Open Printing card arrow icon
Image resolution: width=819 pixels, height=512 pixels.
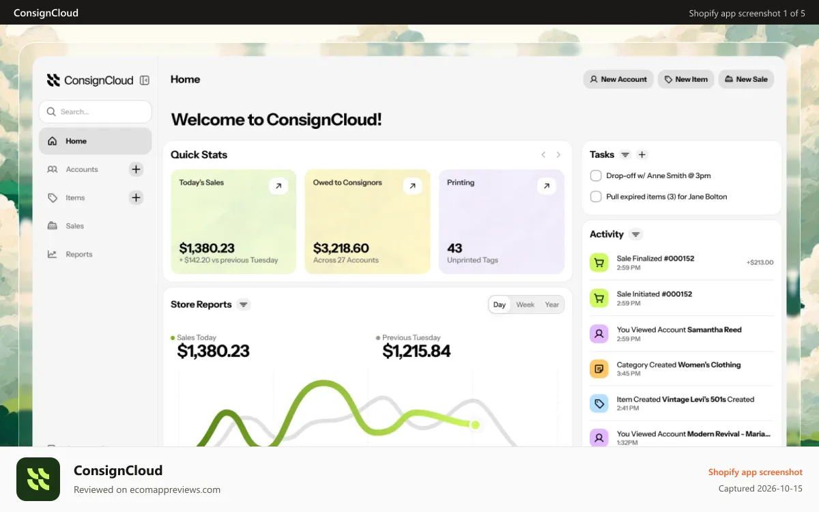pos(546,186)
